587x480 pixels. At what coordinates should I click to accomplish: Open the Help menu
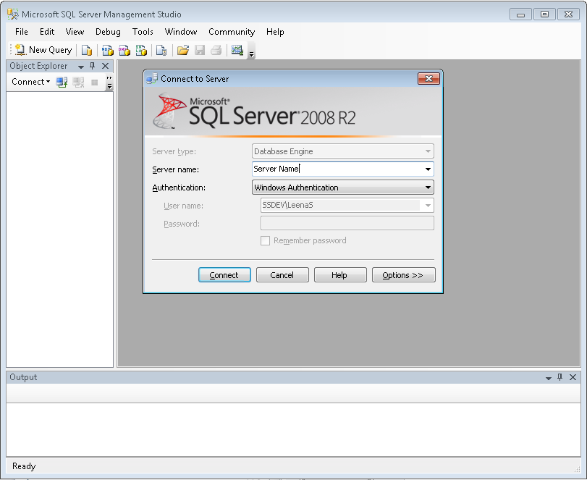click(x=275, y=32)
